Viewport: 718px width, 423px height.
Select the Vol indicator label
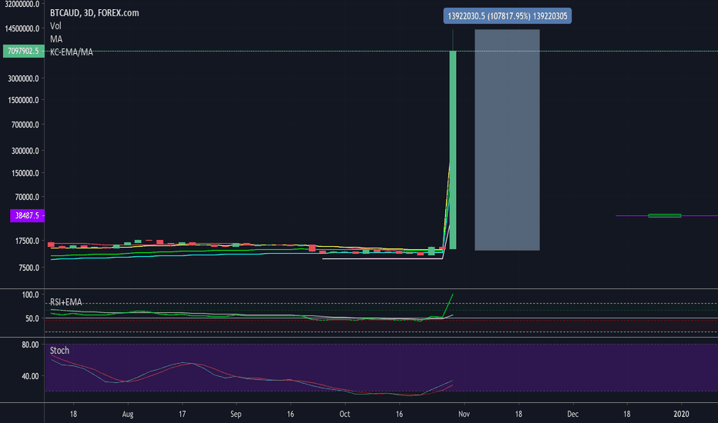click(55, 26)
